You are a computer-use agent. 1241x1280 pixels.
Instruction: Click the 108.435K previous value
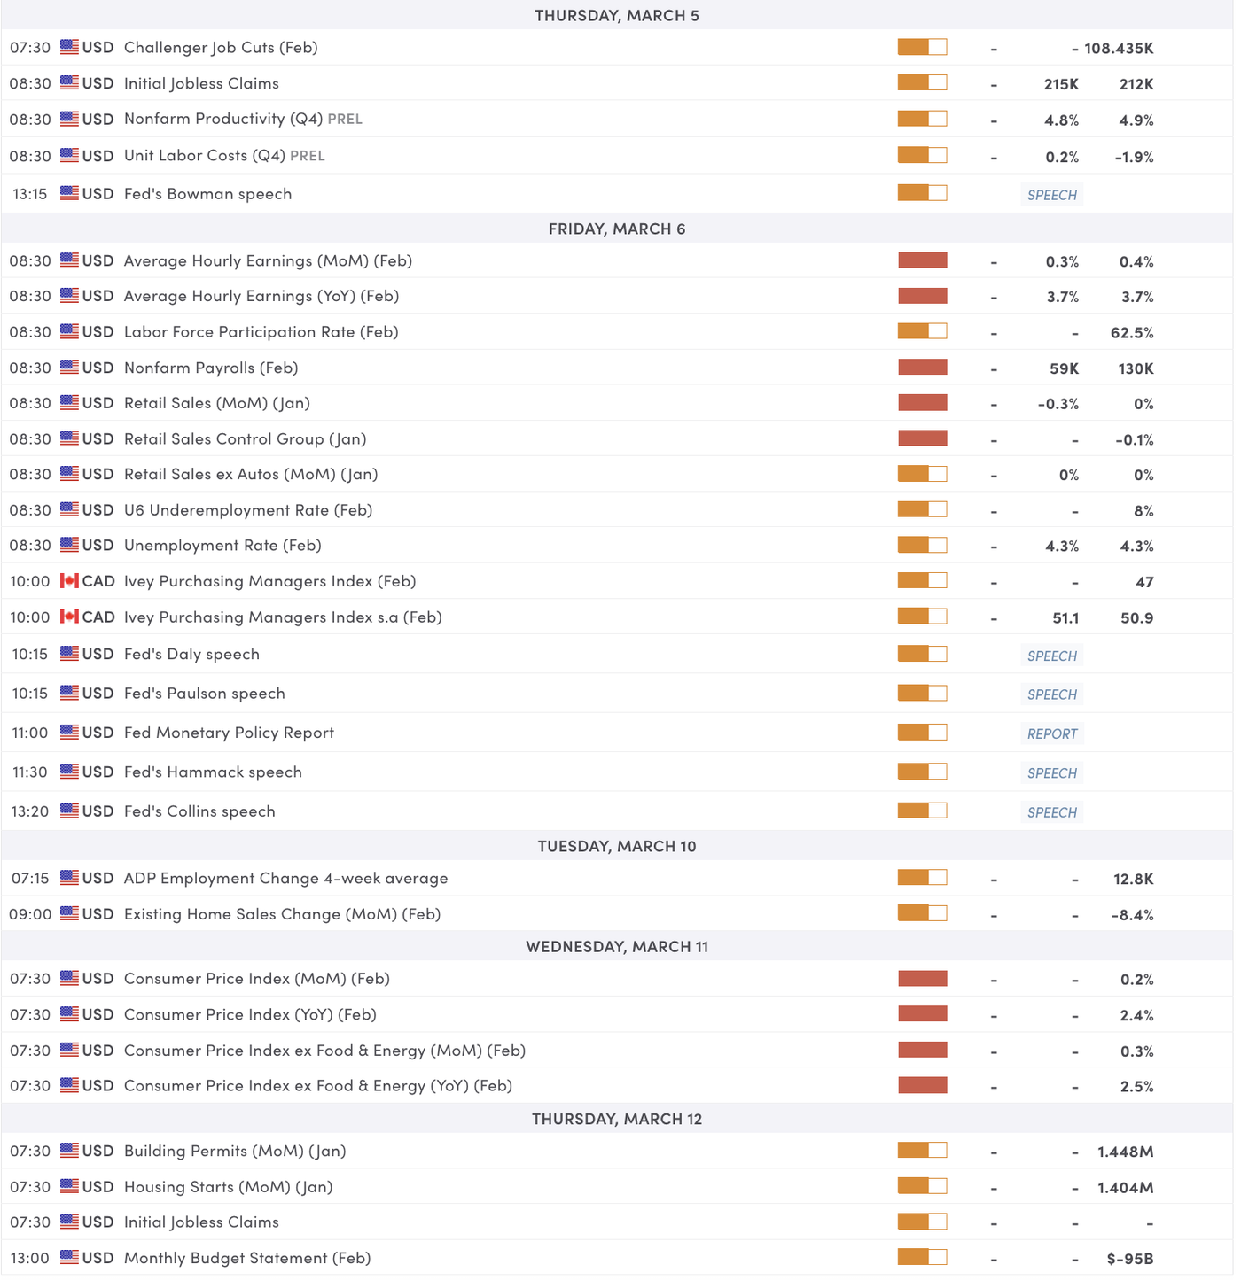pos(1119,49)
